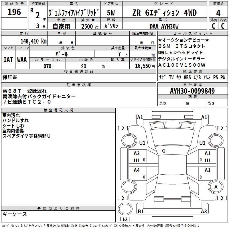This screenshot has width=229, height=229.
Task: Click 保証書 under later-shipped parts
Action: pos(10,77)
